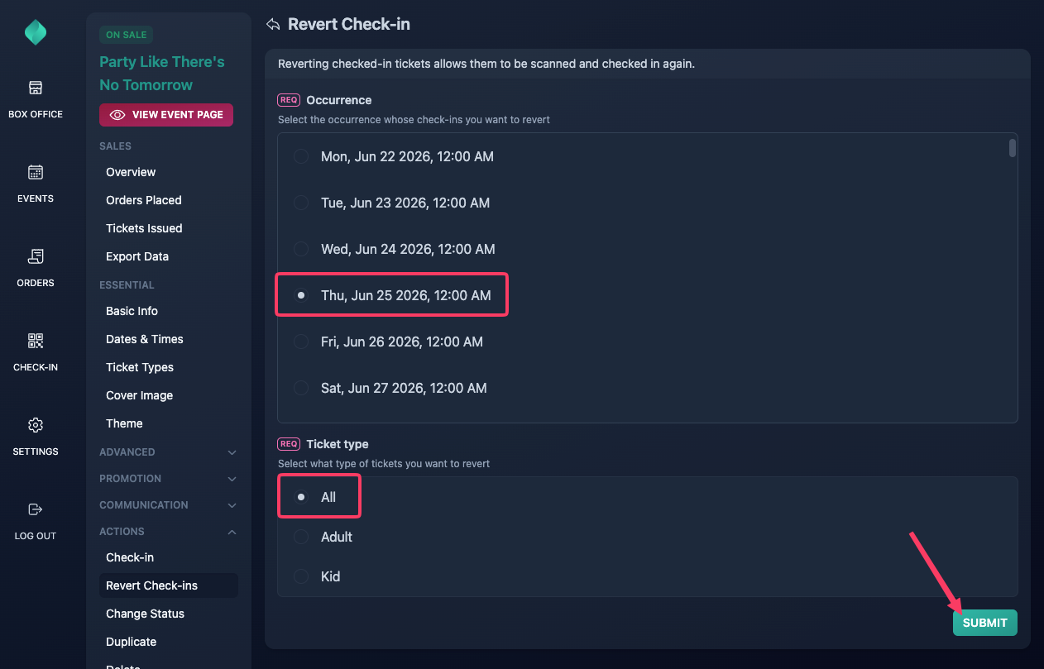
Task: Click the occurrence list scrollbar
Action: tap(1013, 148)
